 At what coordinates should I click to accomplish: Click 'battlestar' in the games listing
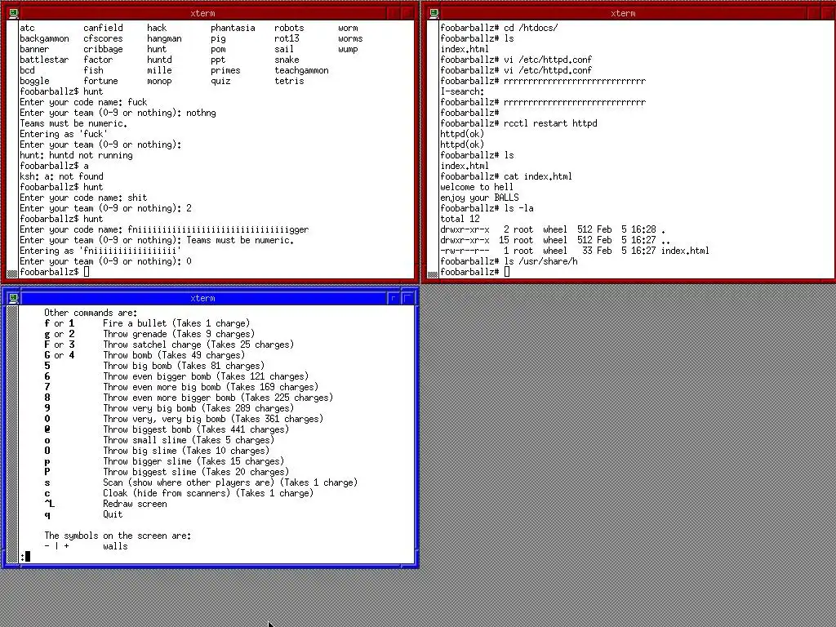[x=44, y=60]
